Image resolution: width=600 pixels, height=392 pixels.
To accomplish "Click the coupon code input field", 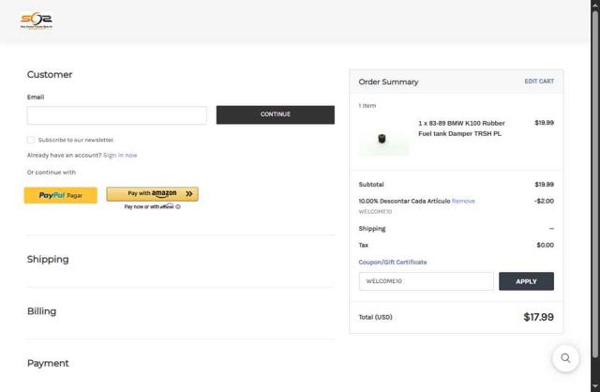I will click(427, 281).
